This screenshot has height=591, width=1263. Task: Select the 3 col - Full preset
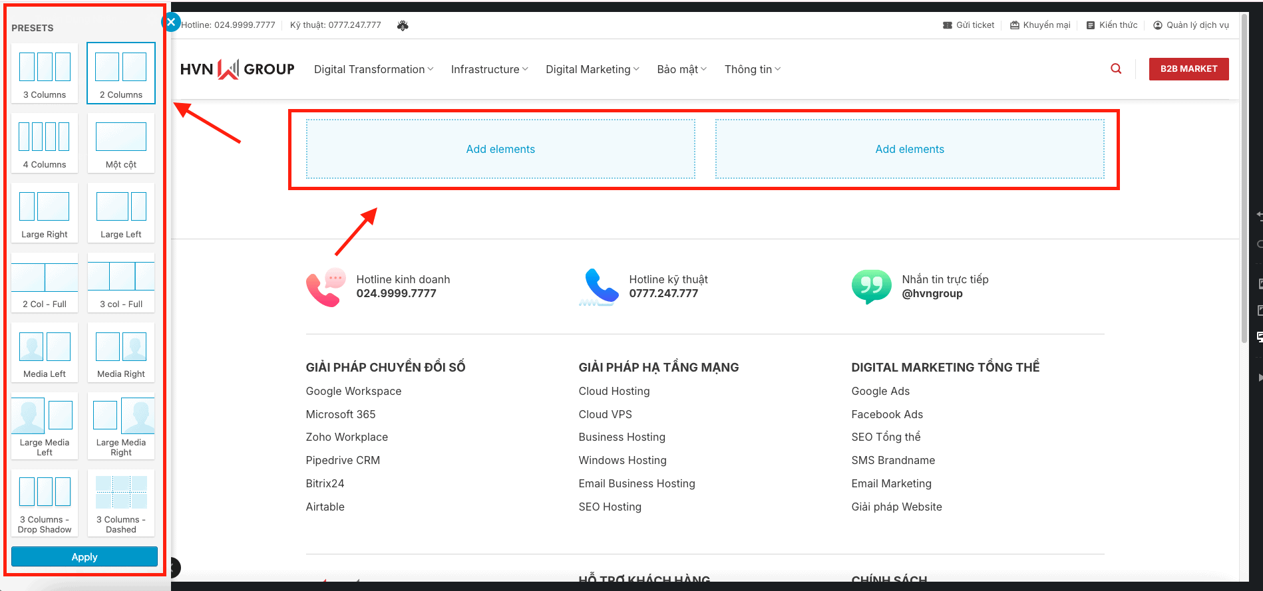click(121, 283)
